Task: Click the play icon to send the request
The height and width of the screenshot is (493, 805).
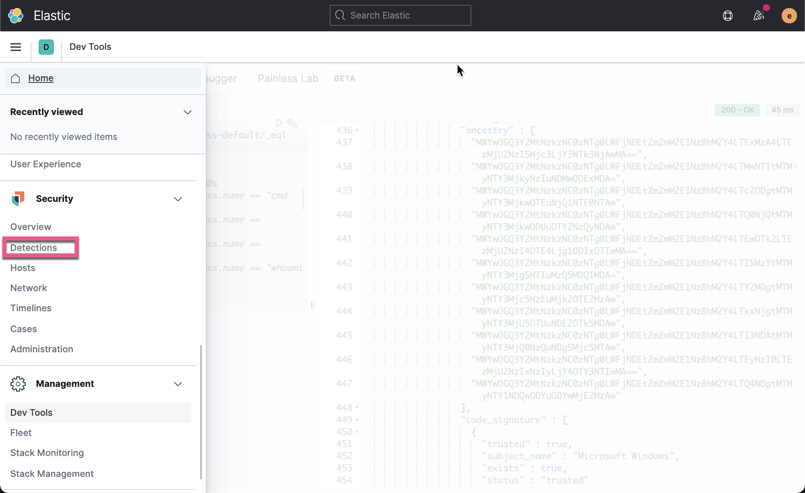Action: [x=280, y=123]
